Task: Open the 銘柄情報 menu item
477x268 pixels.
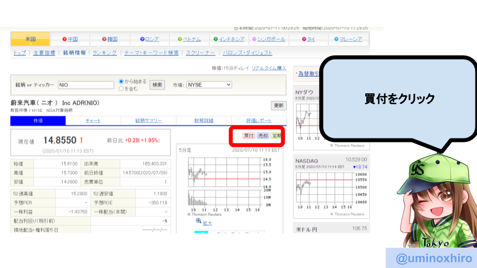Action: point(74,53)
